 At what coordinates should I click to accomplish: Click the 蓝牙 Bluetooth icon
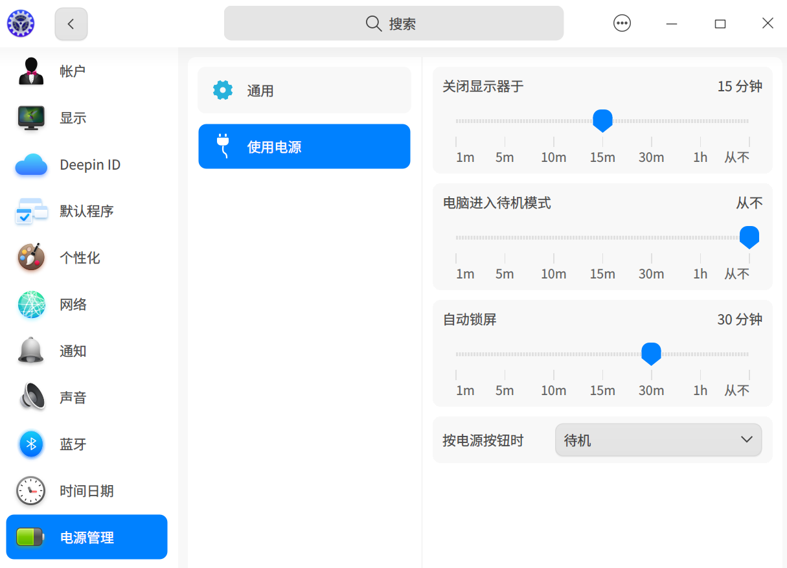pos(31,444)
